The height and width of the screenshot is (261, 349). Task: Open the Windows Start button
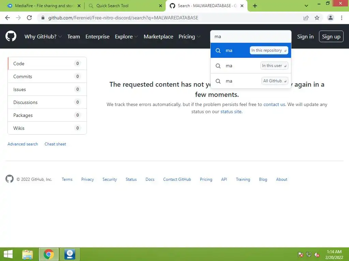[8, 254]
